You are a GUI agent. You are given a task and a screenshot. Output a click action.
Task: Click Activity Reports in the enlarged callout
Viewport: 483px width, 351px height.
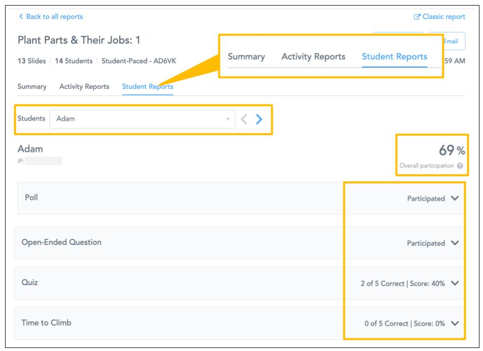(x=313, y=57)
